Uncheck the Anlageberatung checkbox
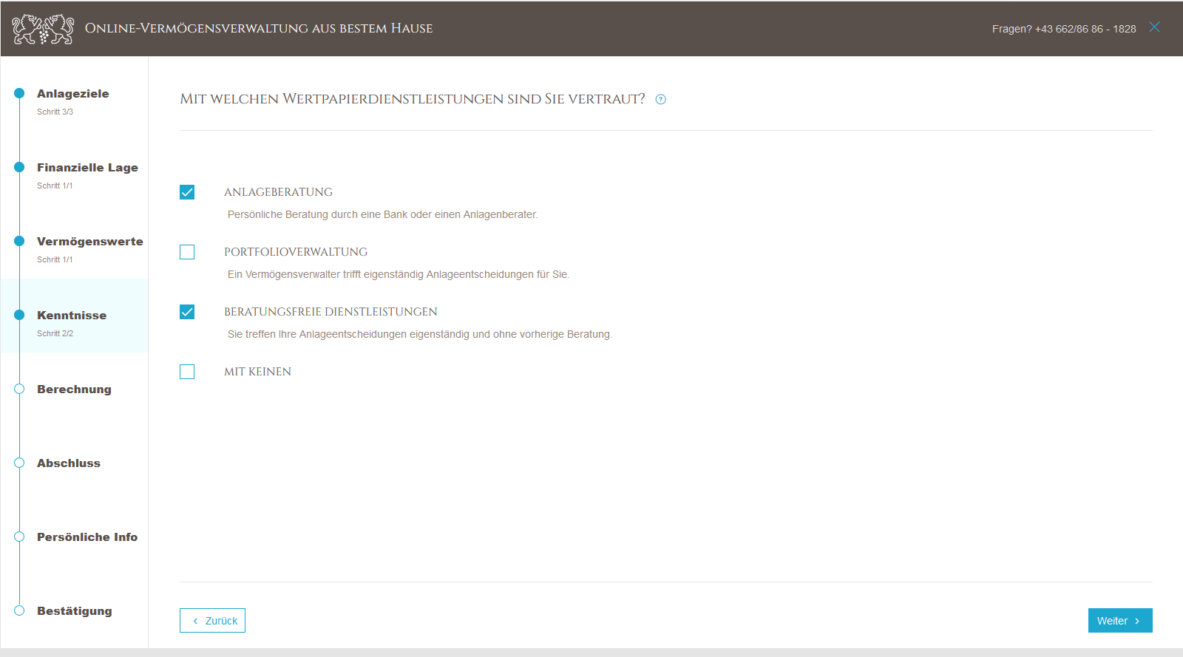The image size is (1183, 657). (x=187, y=192)
